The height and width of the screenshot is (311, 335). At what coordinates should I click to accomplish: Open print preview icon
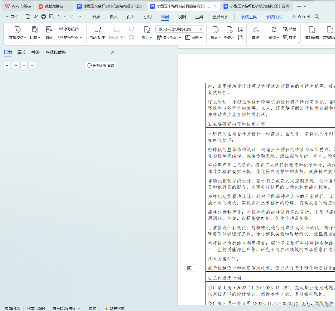pos(51,17)
